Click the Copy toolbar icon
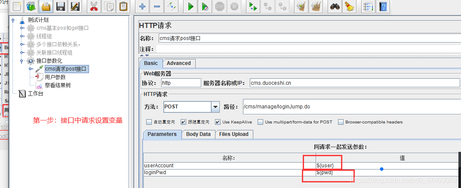 coord(108,6)
